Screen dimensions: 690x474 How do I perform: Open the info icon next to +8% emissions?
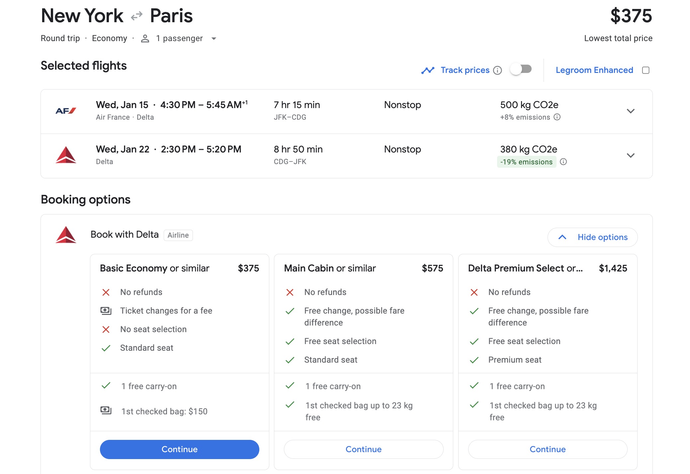pos(558,117)
